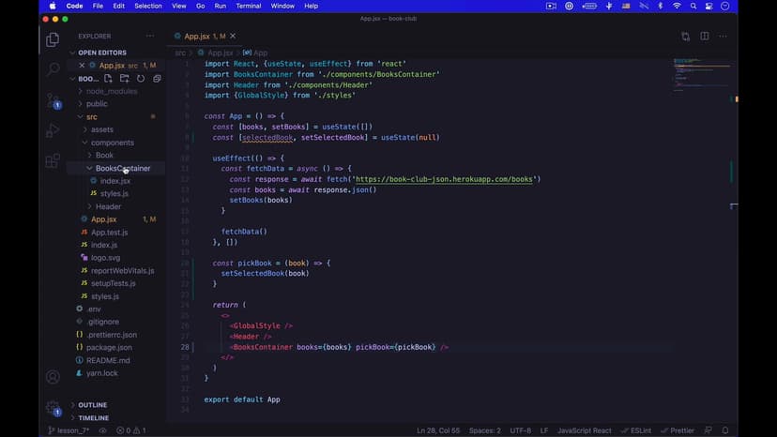
Task: Open the Run and Debug view
Action: 53,130
